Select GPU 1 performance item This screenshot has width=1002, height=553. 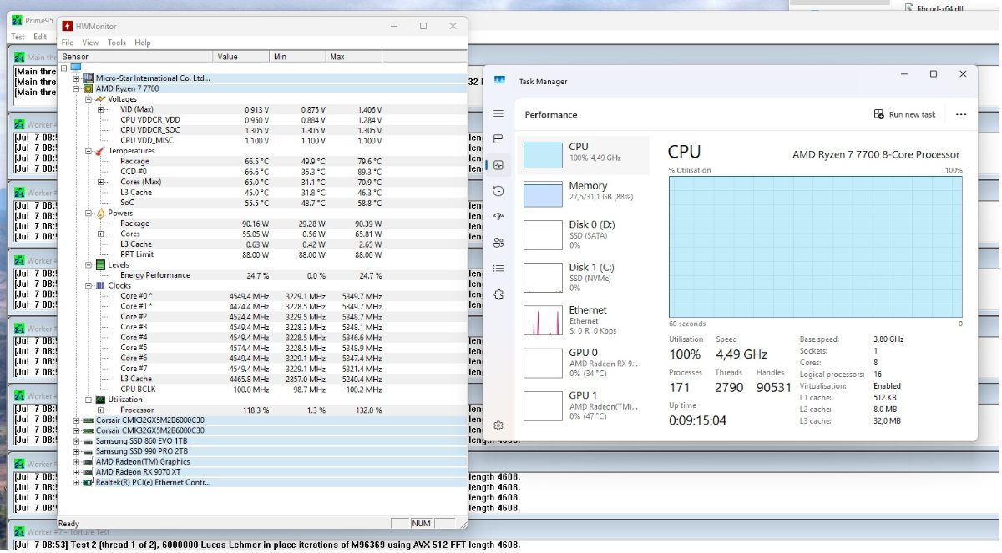[x=584, y=405]
